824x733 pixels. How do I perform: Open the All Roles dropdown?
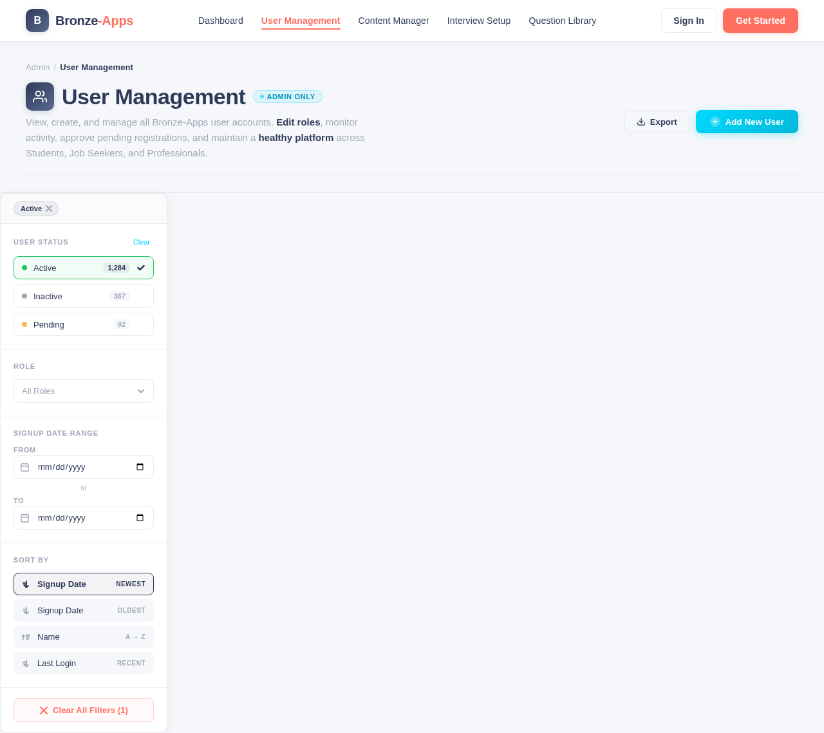pyautogui.click(x=83, y=391)
